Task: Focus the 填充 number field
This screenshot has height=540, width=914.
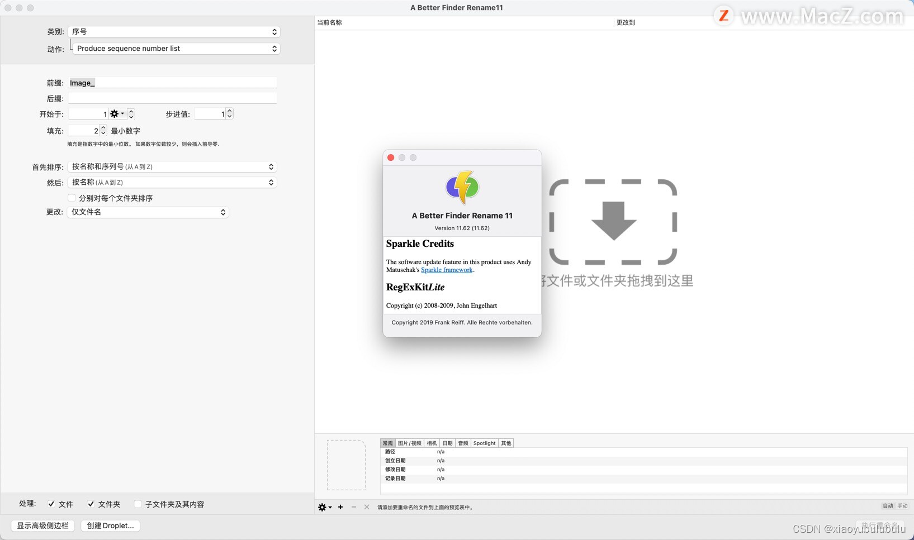Action: [x=83, y=130]
